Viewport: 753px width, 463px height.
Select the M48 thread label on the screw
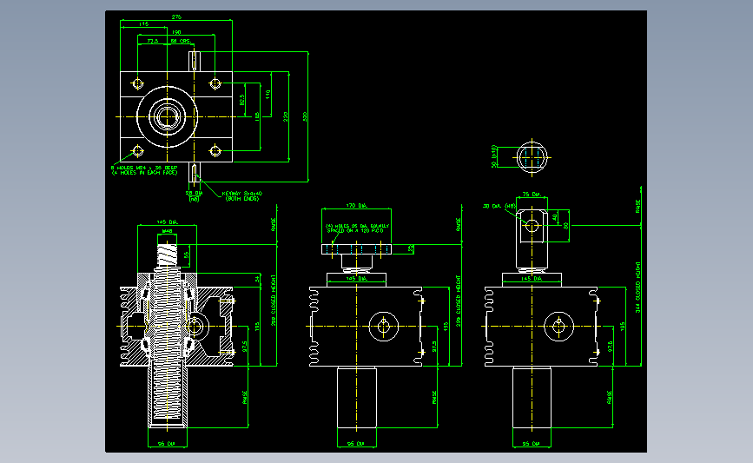[x=167, y=231]
